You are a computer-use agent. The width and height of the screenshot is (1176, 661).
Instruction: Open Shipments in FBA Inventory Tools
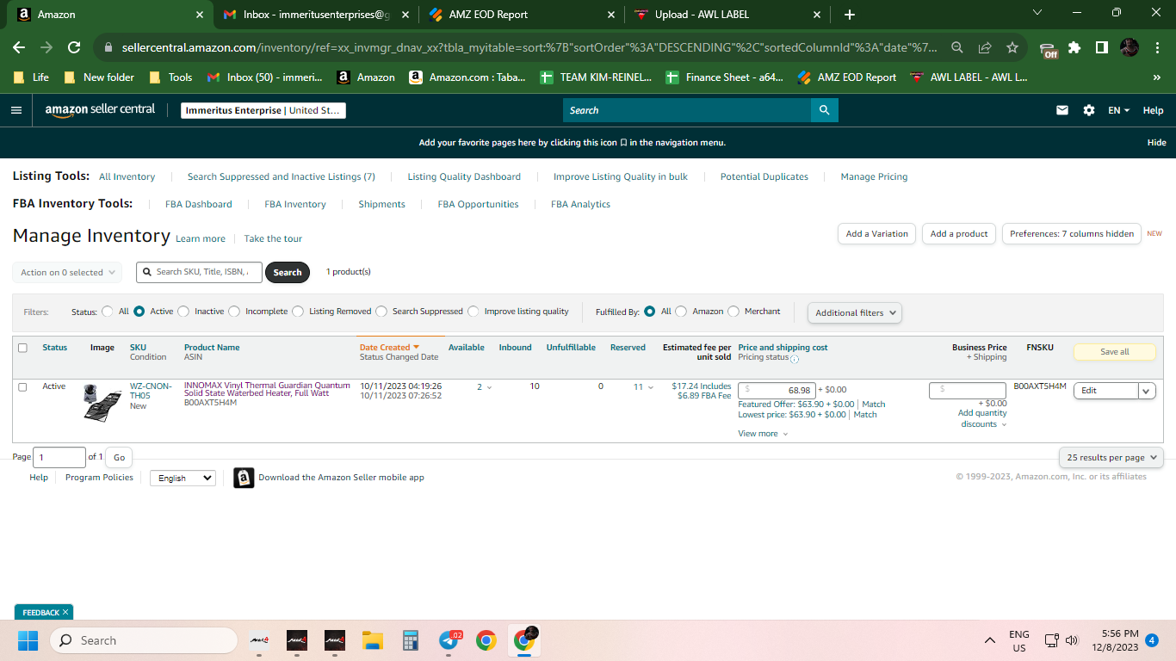pyautogui.click(x=381, y=204)
